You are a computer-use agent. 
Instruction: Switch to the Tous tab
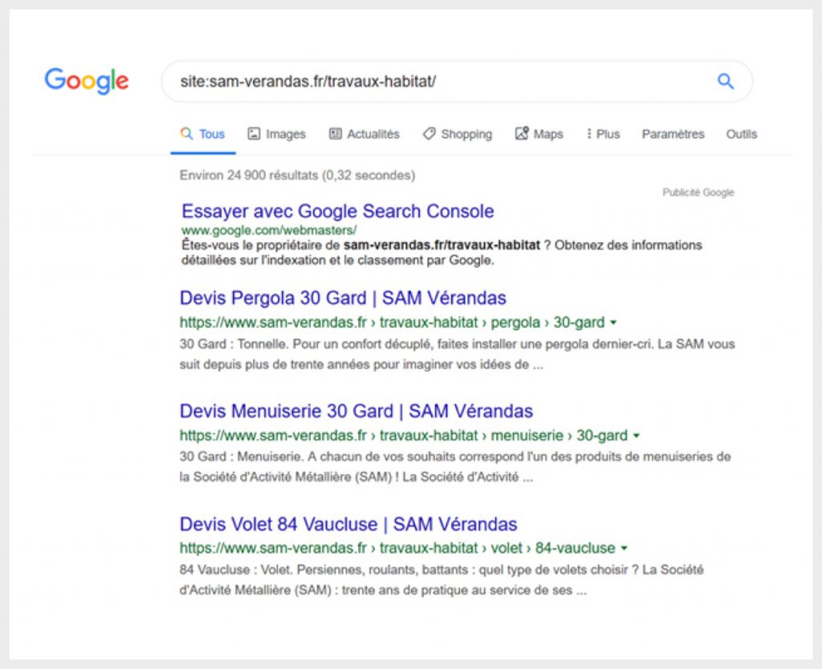203,133
